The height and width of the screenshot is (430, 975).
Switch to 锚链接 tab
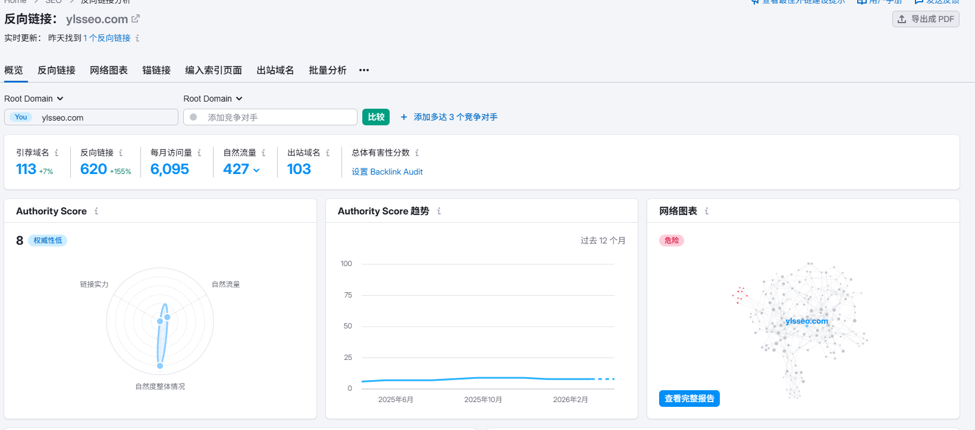(156, 70)
